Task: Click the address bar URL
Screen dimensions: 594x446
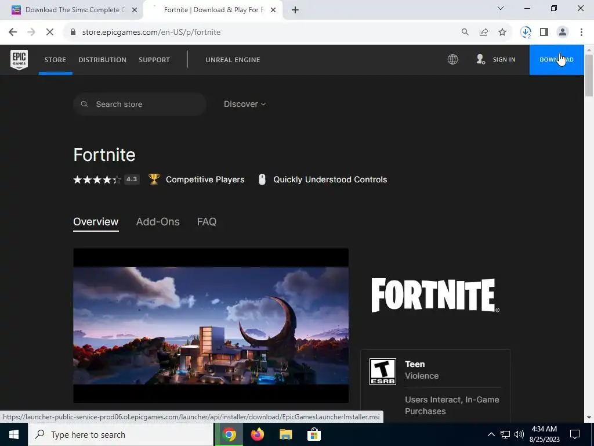Action: click(x=151, y=33)
